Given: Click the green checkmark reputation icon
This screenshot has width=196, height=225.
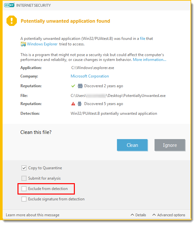Looking at the screenshot, I should click(73, 86).
